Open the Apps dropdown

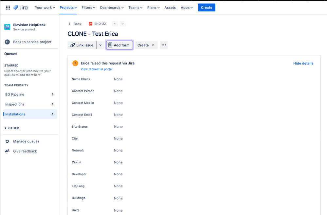point(187,8)
